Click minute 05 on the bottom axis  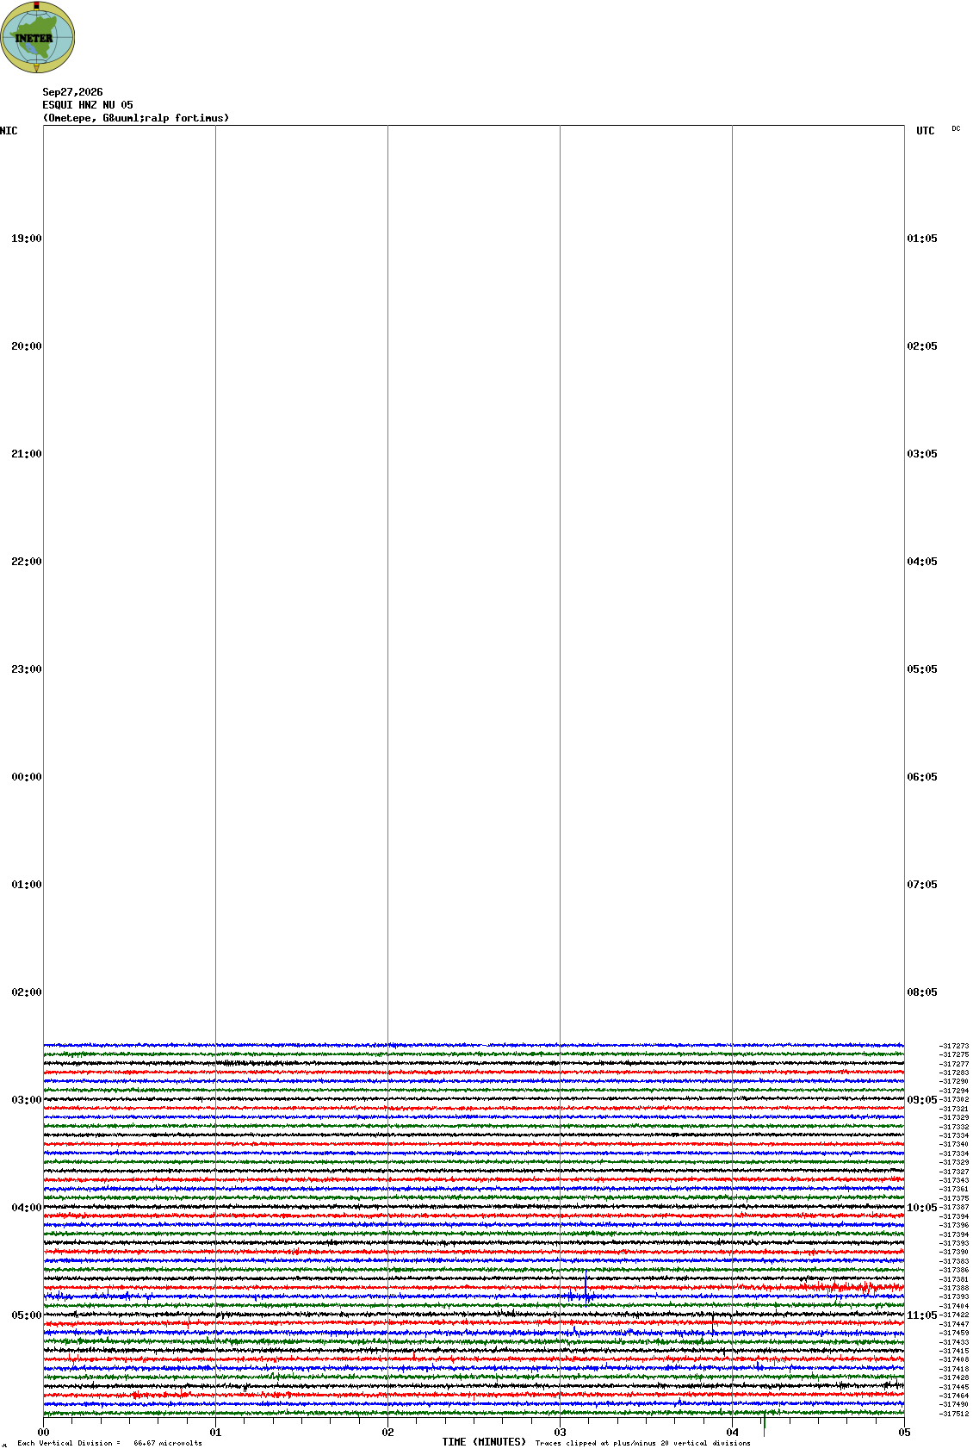point(904,1433)
